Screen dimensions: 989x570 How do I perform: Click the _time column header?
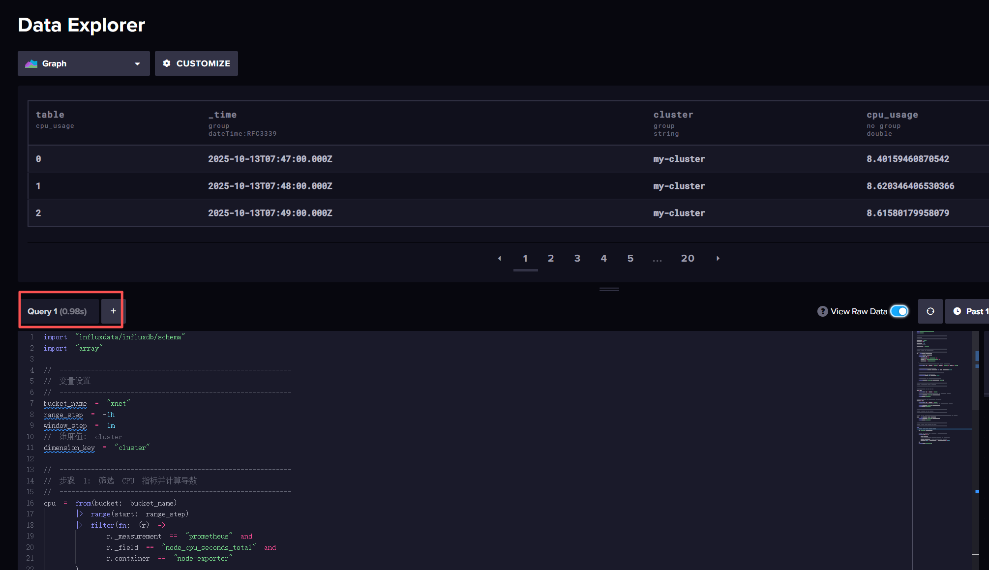(222, 115)
